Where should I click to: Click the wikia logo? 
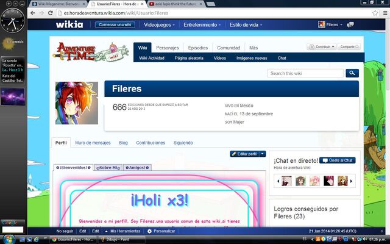click(x=69, y=24)
